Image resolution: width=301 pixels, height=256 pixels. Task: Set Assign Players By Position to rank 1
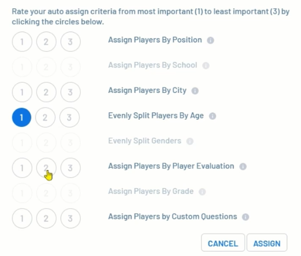coord(22,42)
